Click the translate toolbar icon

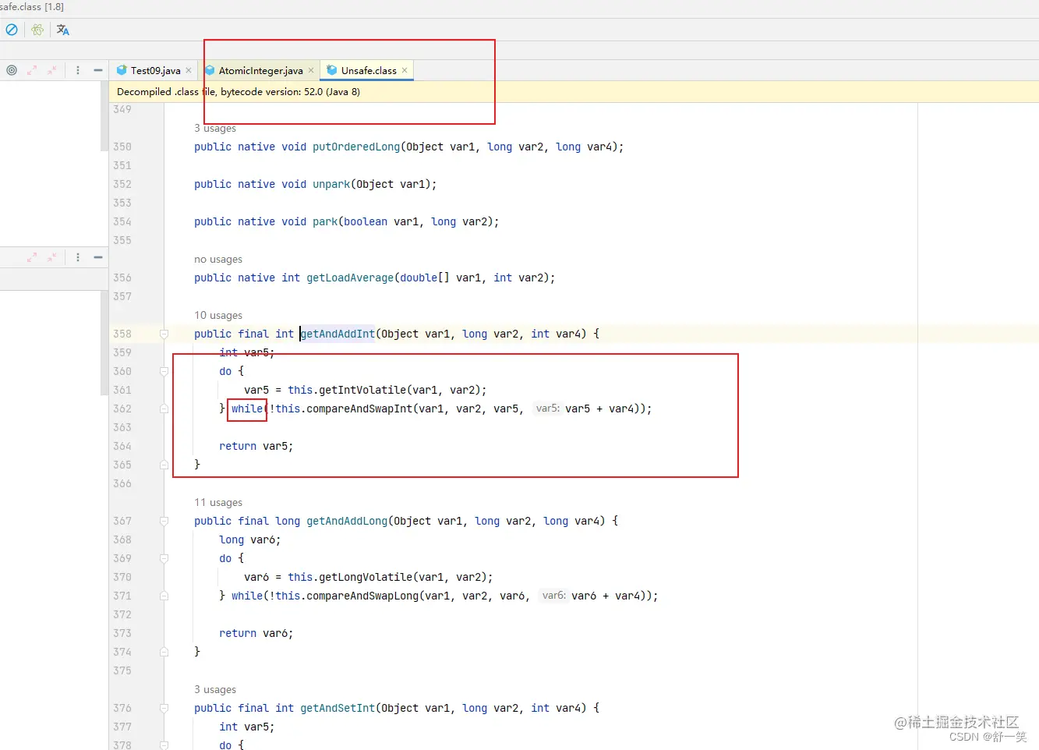63,30
